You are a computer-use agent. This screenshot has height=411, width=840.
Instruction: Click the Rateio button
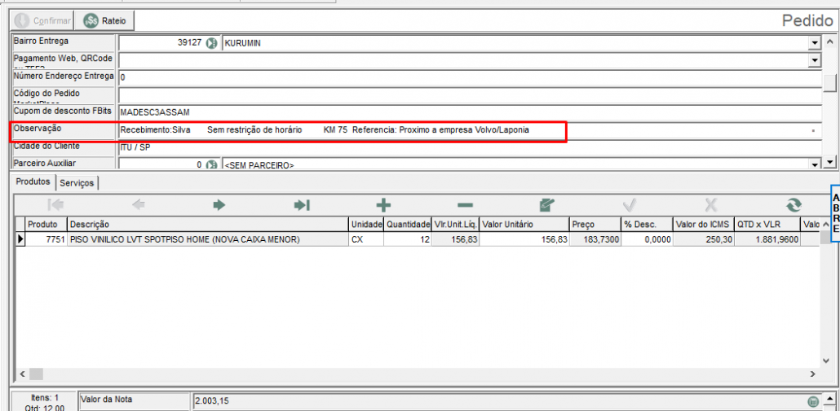(x=105, y=20)
